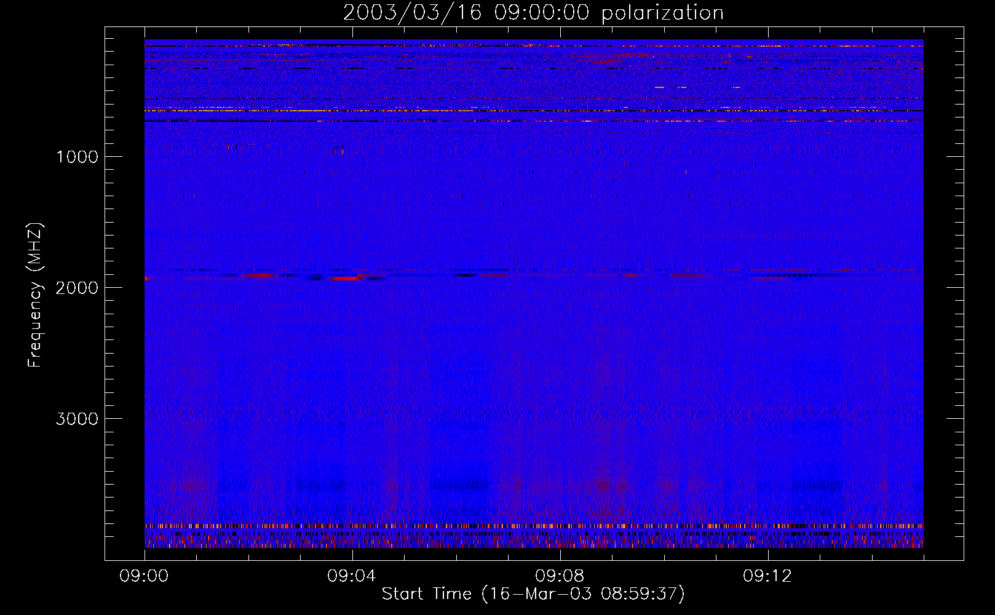This screenshot has width=995, height=615.
Task: Click the 'Start Time (16-Mar-03 08:59:37)' label
Action: tap(533, 594)
